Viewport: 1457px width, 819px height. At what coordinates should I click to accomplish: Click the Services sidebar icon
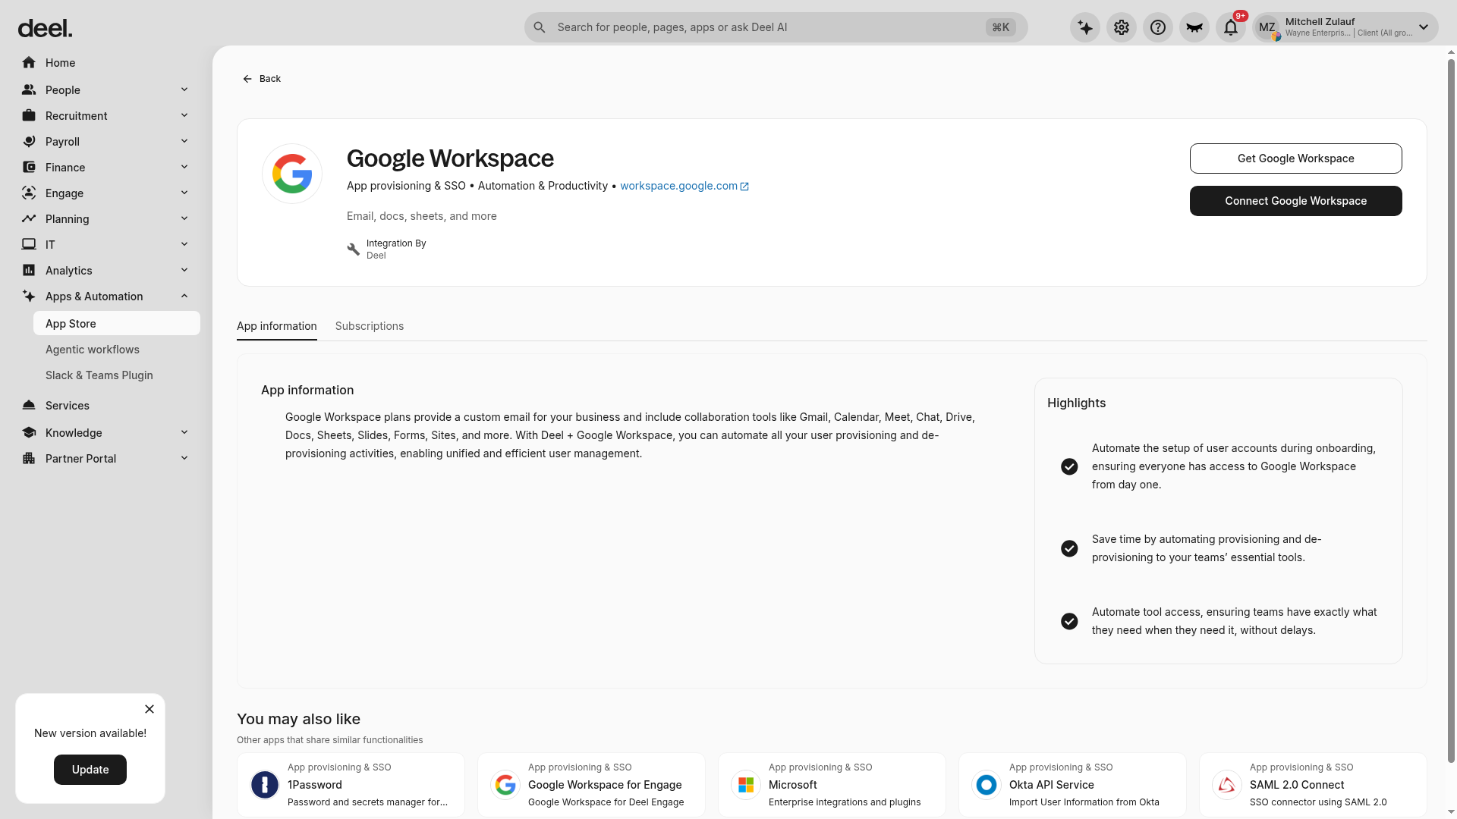(29, 405)
